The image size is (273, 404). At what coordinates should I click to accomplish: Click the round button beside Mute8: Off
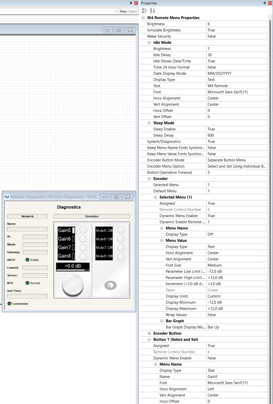[x=121, y=257]
